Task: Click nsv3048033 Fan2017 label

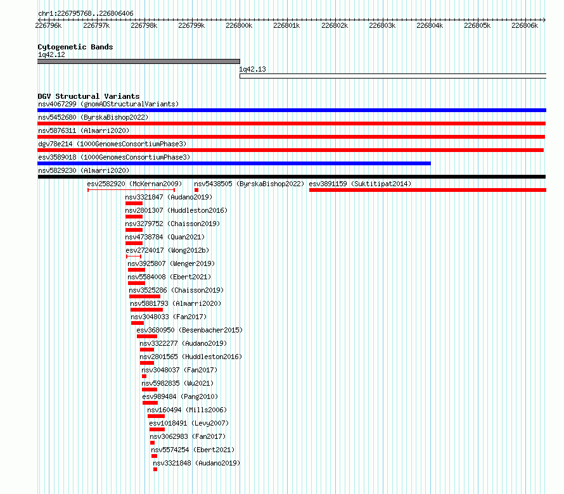Action: (169, 317)
